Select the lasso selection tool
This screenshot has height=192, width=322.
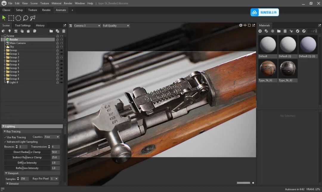coord(25,18)
